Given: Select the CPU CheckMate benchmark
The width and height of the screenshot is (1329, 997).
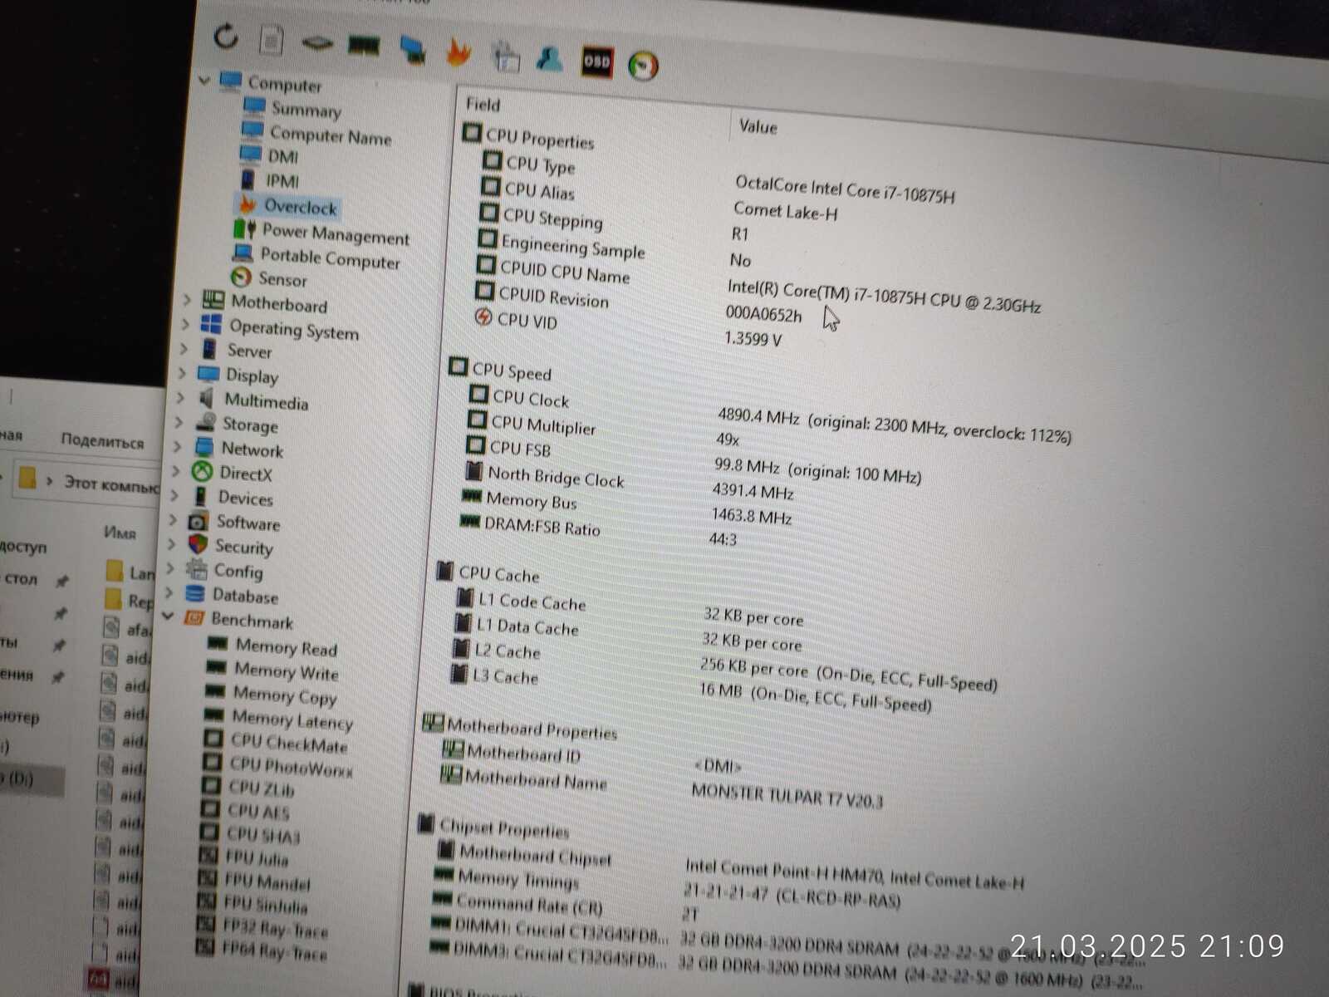Looking at the screenshot, I should (x=288, y=743).
